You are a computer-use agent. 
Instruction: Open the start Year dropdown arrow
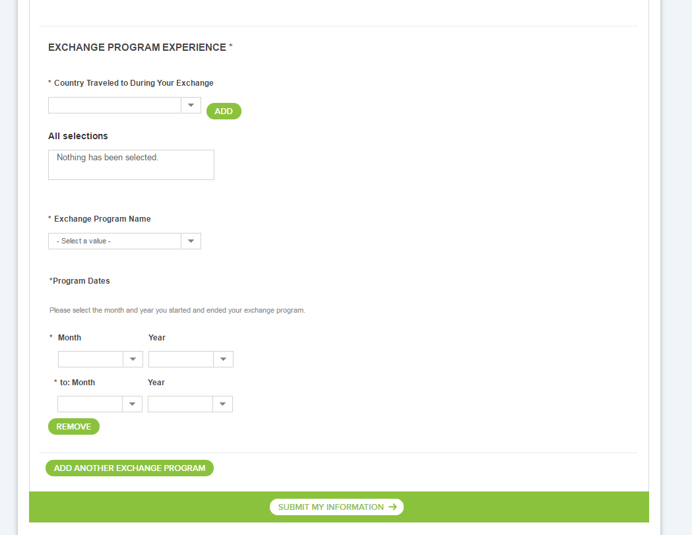pyautogui.click(x=223, y=360)
